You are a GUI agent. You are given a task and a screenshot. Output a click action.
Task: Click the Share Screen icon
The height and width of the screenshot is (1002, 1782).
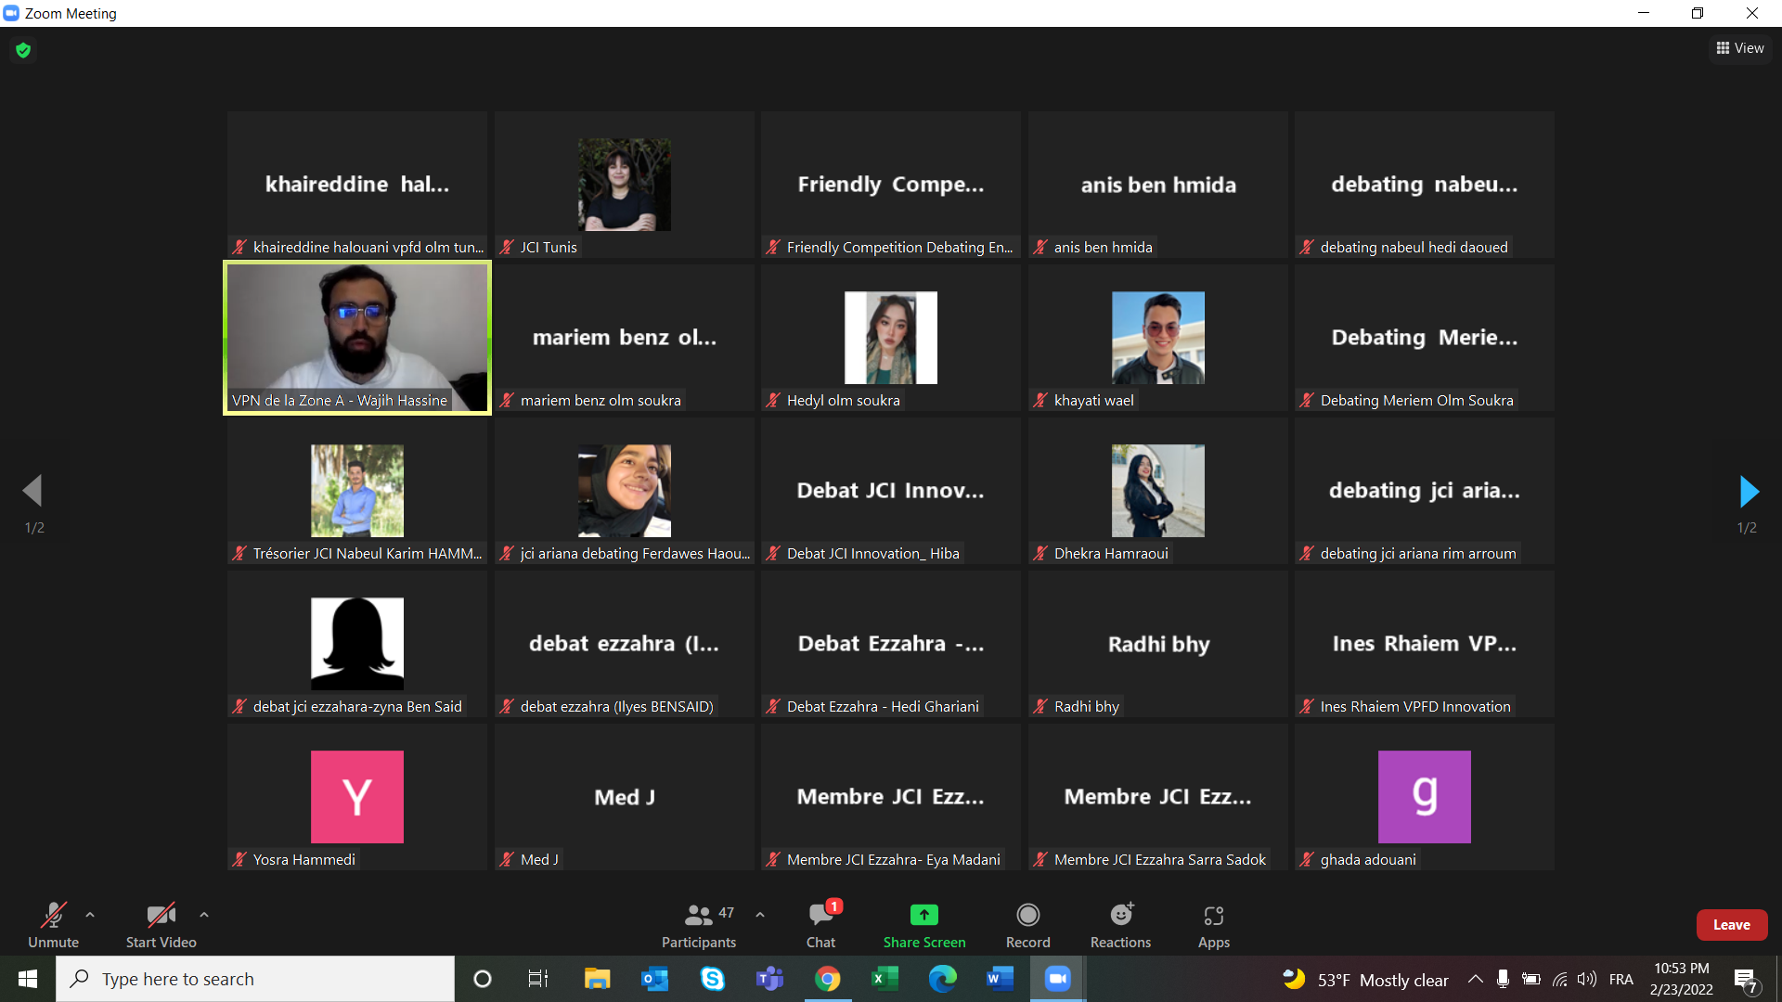(923, 917)
